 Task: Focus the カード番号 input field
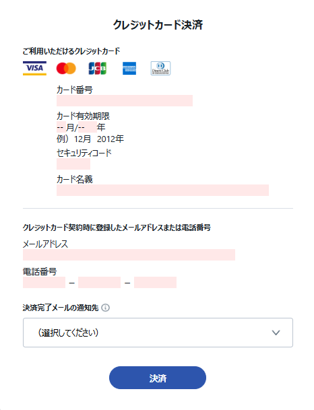(x=125, y=101)
